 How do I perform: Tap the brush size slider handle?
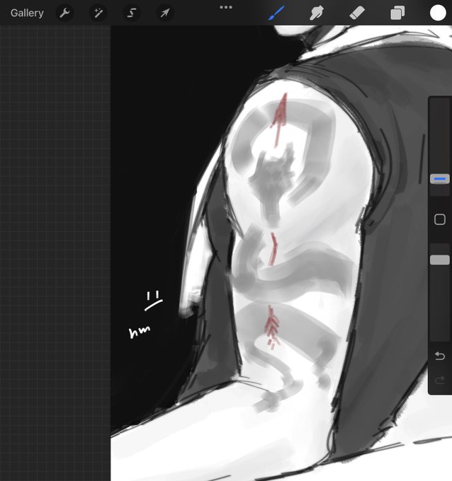pos(440,179)
